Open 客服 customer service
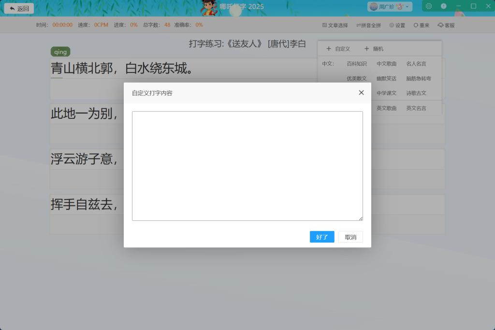This screenshot has width=495, height=330. pos(446,25)
